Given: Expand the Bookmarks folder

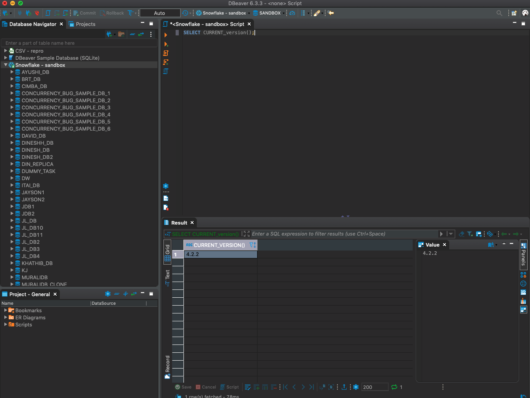Looking at the screenshot, I should pos(6,310).
